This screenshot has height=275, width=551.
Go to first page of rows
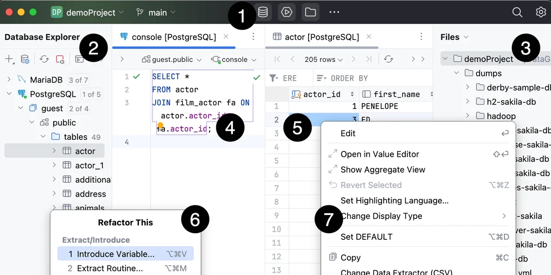point(277,59)
